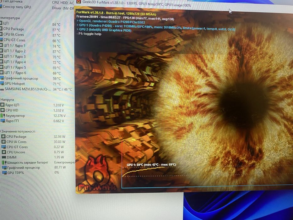Click the FurMark title bar app icon

[x=79, y=2]
